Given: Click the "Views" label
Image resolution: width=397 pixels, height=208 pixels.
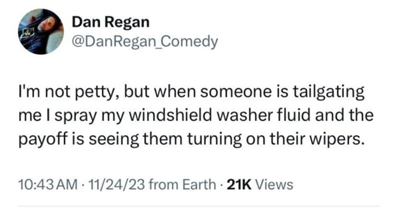Looking at the screenshot, I should [x=275, y=184].
